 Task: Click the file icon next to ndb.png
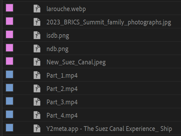(37, 49)
